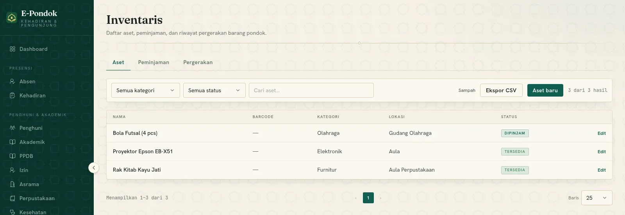Screen dimensions: 625x215
Task: Click the E-Pondok logo icon
Action: click(12, 18)
